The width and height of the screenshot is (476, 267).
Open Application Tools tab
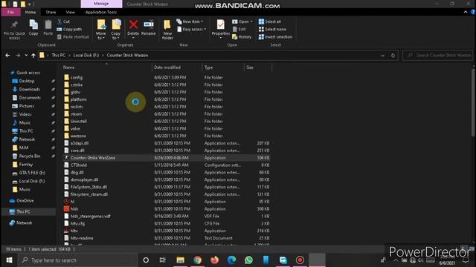click(x=101, y=12)
